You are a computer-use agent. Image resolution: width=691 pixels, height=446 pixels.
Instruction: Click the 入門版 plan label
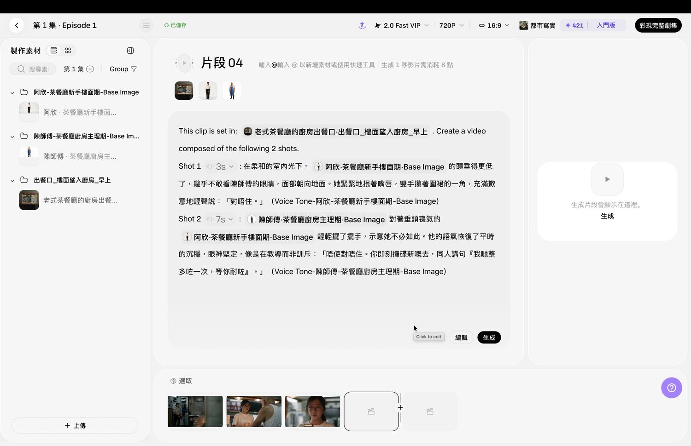pos(606,25)
